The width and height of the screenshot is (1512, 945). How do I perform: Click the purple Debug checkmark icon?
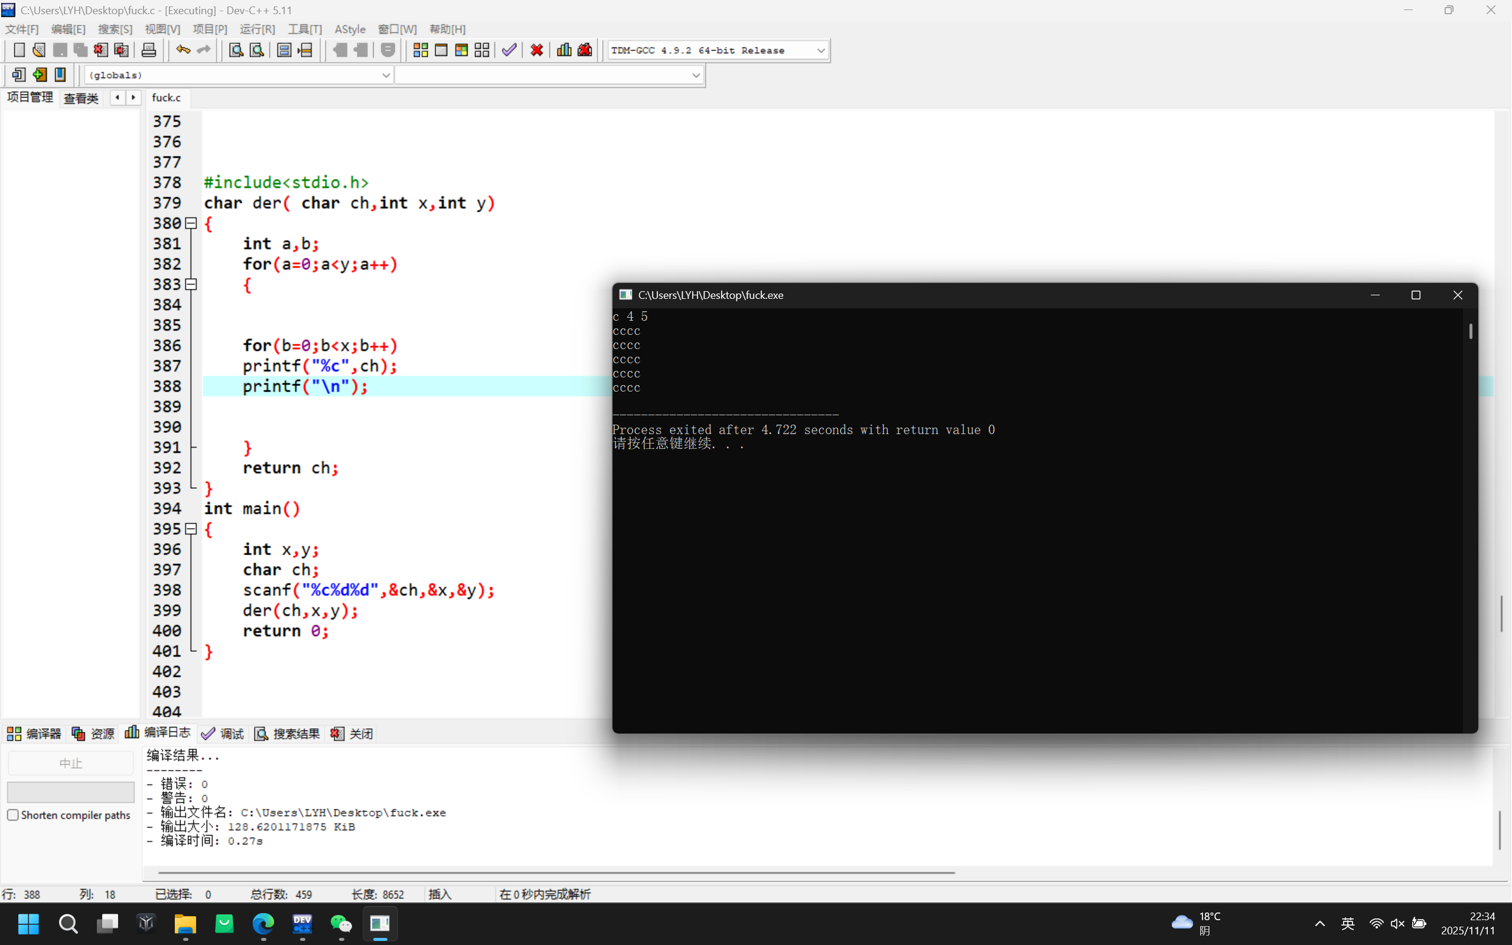coord(509,50)
